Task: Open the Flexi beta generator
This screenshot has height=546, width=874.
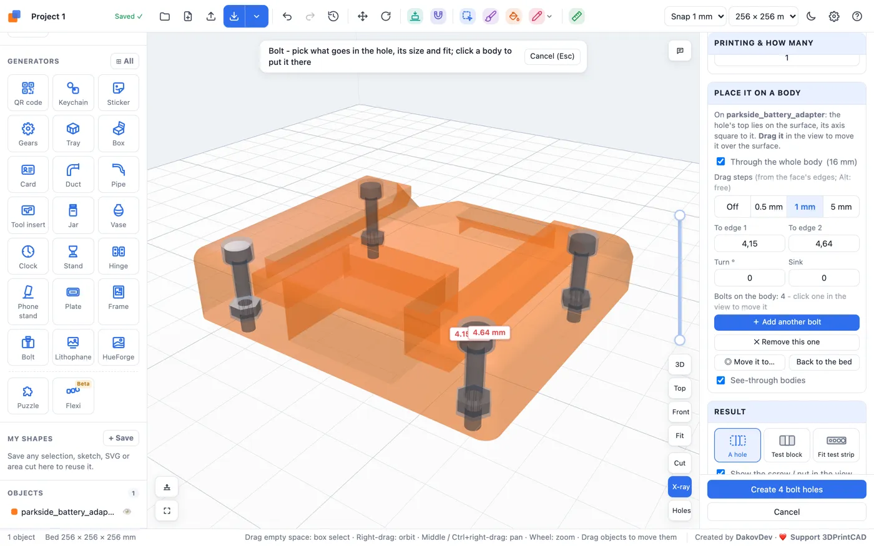Action: tap(73, 396)
